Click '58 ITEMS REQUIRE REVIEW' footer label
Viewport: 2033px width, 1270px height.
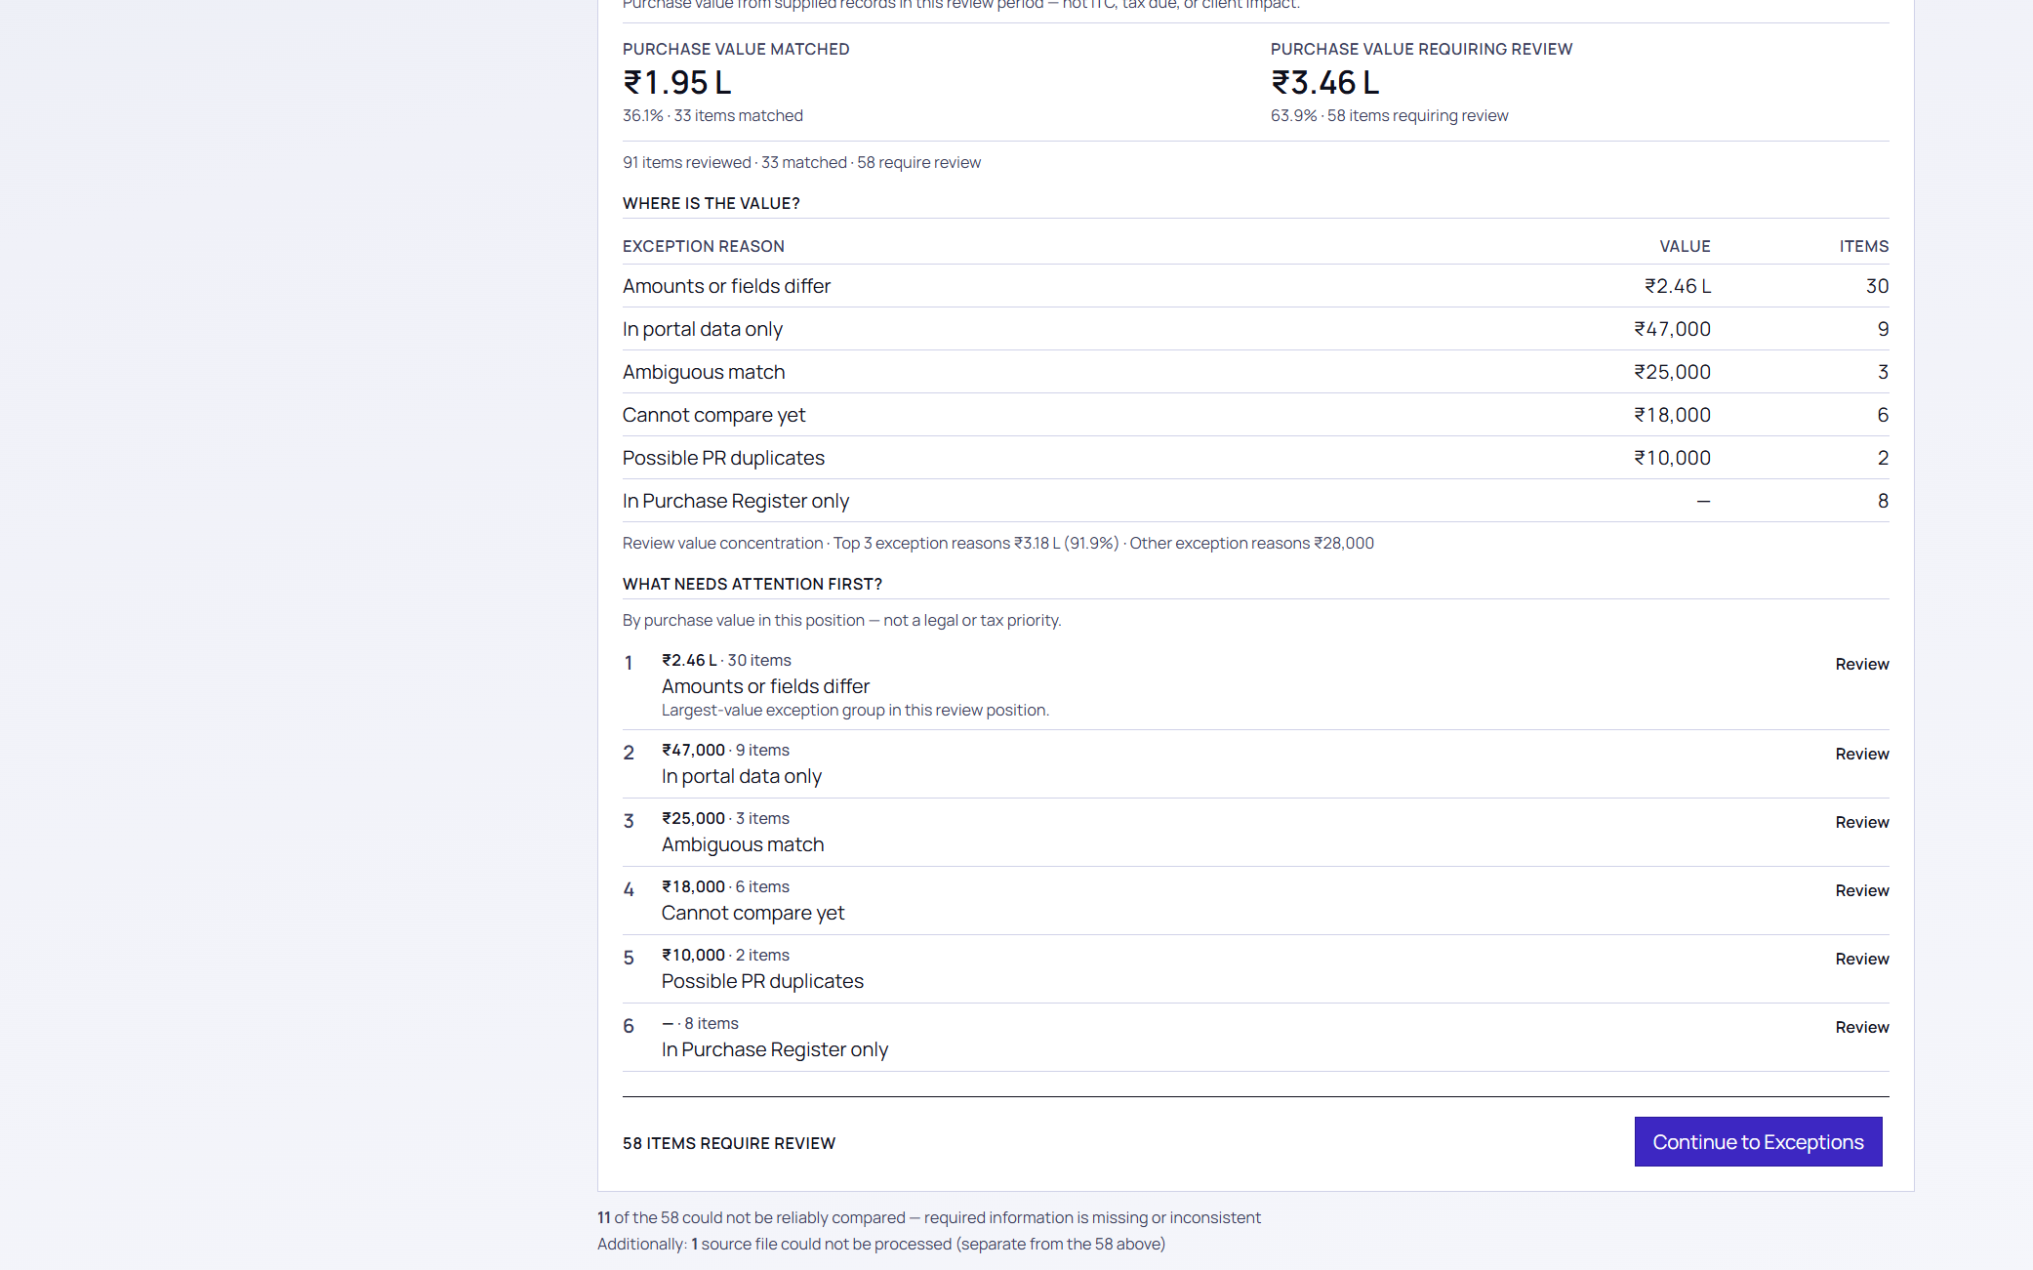729,1143
